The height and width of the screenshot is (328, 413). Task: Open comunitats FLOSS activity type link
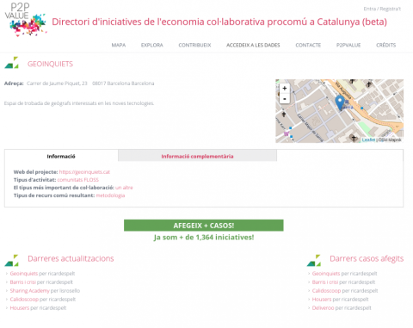(78, 180)
